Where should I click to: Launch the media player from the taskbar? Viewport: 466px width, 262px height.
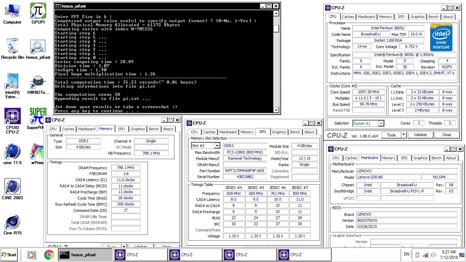click(x=31, y=254)
